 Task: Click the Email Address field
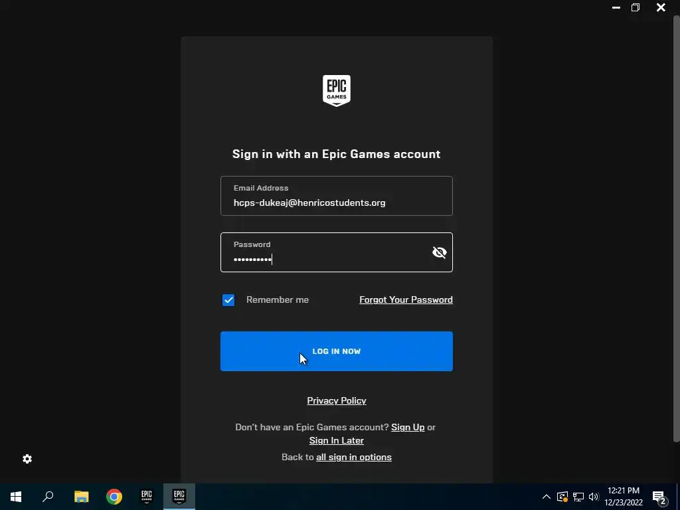point(337,196)
